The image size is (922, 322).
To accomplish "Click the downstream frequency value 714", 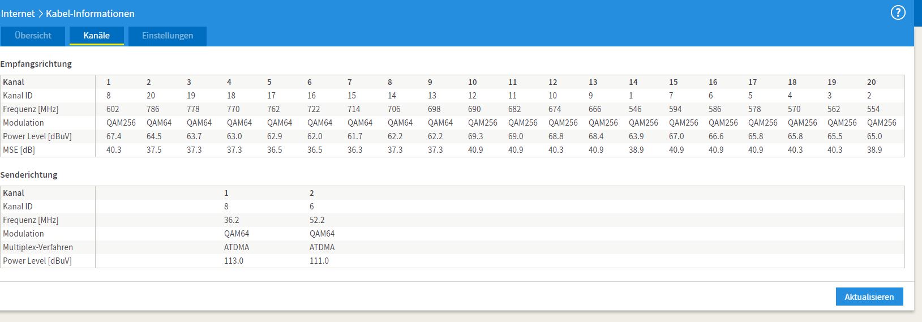I will 354,109.
